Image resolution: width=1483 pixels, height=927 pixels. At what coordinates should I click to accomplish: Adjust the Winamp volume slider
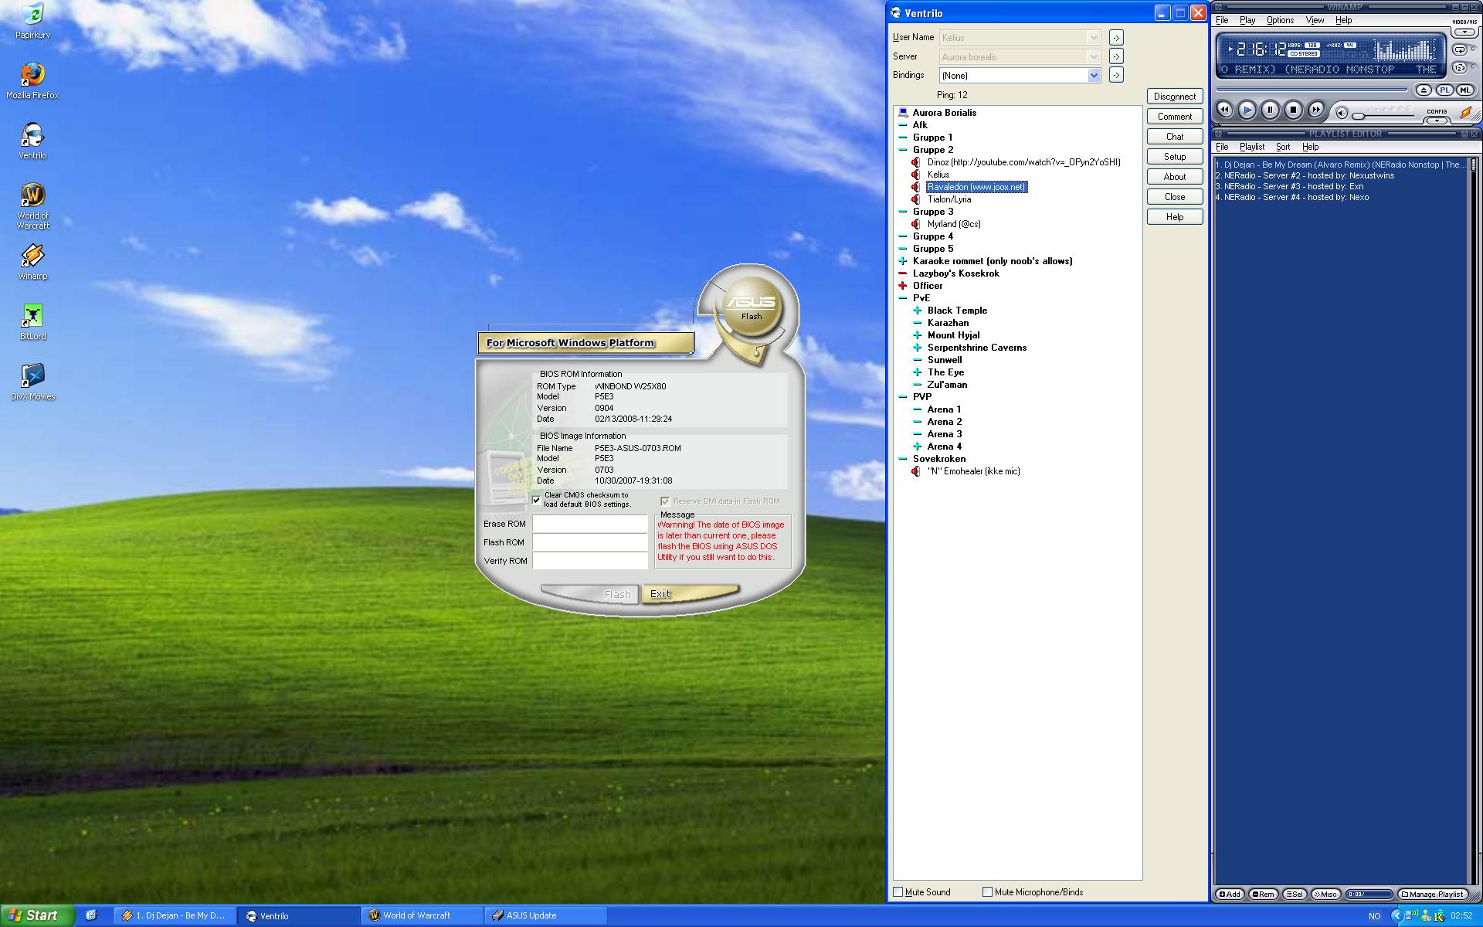pyautogui.click(x=1383, y=114)
